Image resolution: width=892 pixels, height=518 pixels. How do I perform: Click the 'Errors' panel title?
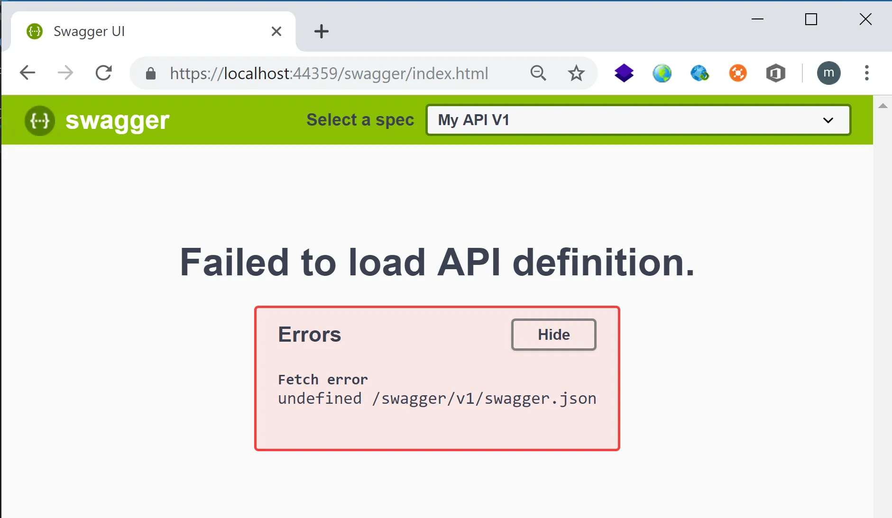(x=310, y=335)
